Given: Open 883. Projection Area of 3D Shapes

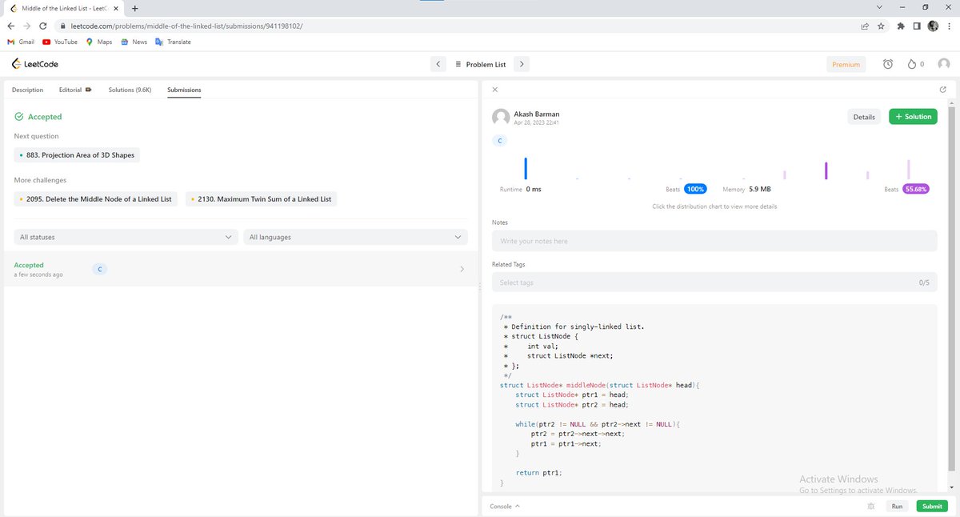Looking at the screenshot, I should pos(77,155).
